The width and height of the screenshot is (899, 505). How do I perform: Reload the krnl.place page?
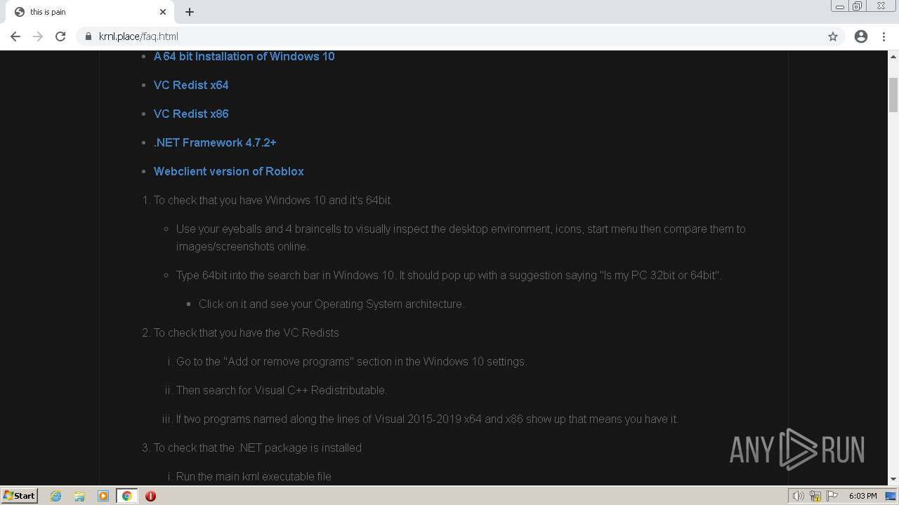click(x=60, y=36)
